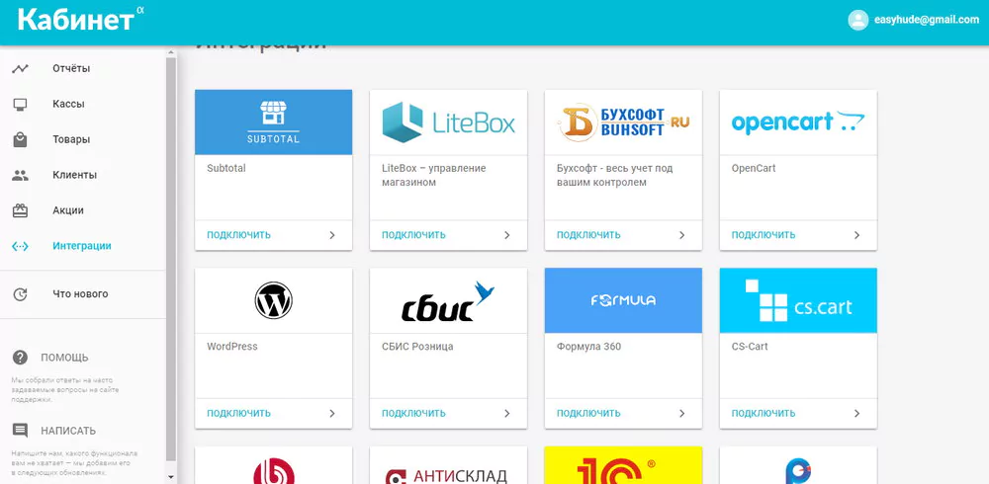
Task: Click the "Subtotal" card title text
Action: point(225,168)
